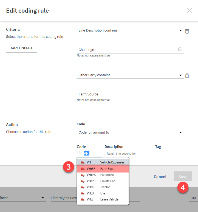Screen dimensions: 198x212
Task: Delete the Line Description contains criteria
Action: [187, 31]
